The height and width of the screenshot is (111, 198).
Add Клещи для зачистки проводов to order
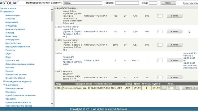click(x=174, y=60)
